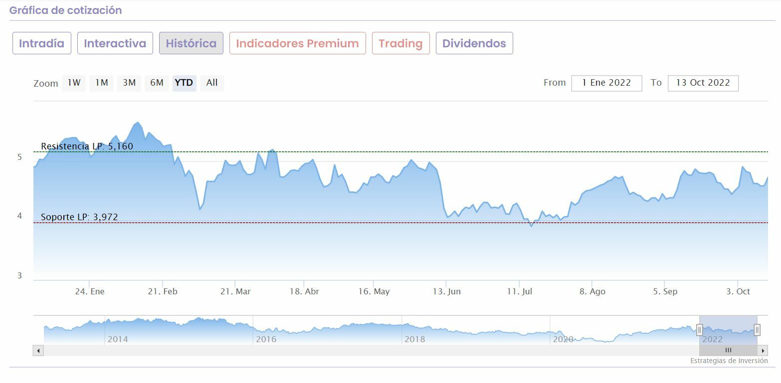Go to the Trading tab
781x383 pixels.
(x=400, y=43)
